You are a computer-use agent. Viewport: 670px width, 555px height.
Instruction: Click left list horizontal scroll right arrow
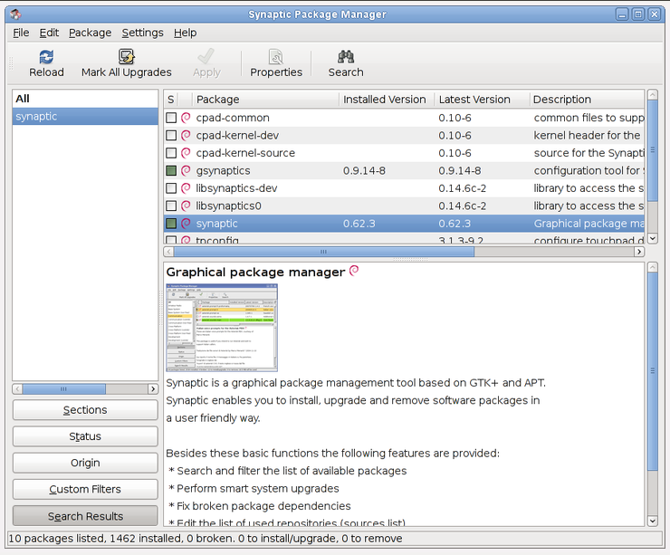tap(153, 388)
